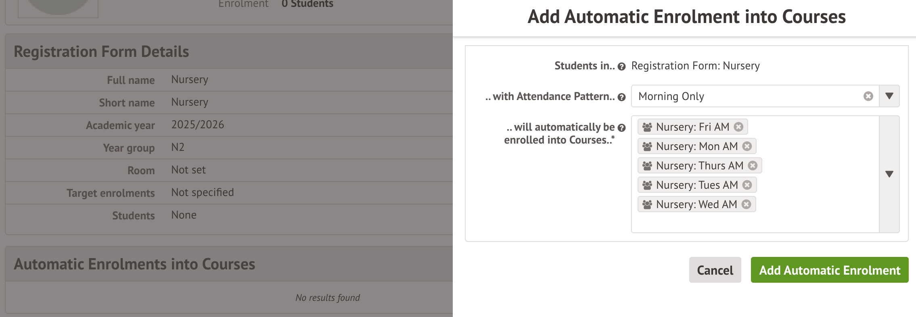916x317 pixels.
Task: Click the Nursery: Mon AM group icon
Action: coord(647,146)
